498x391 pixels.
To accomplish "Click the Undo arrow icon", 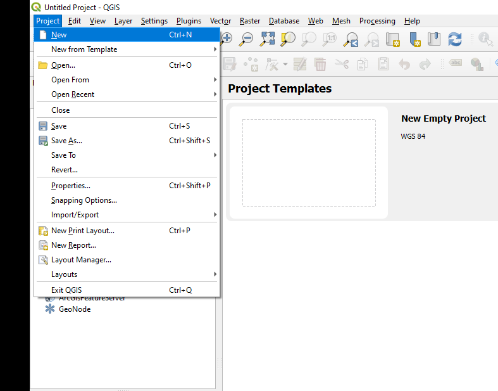I will click(404, 64).
